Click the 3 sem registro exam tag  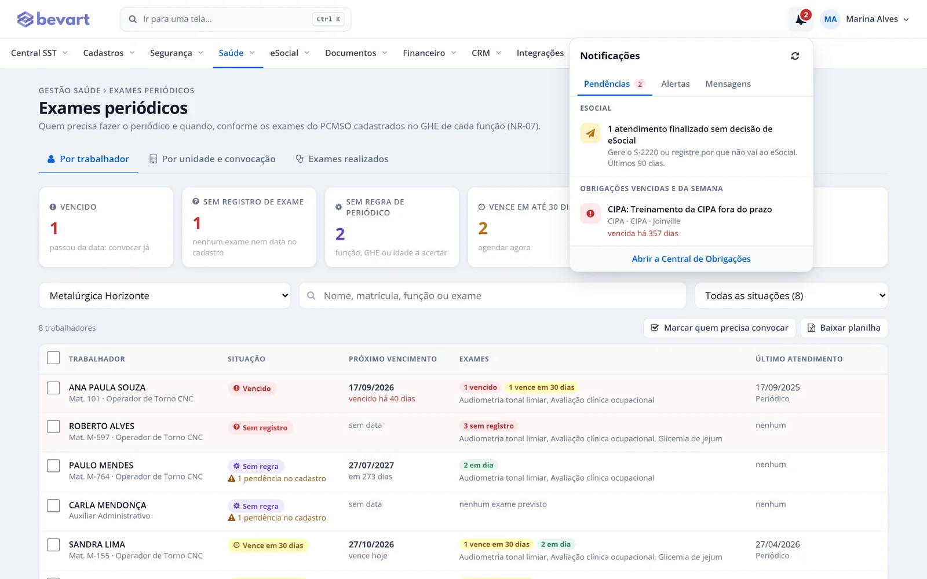(488, 426)
